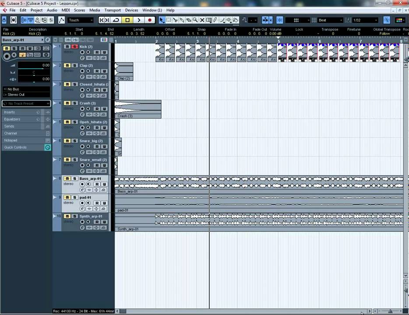The image size is (409, 315).
Task: Click the Play transport button
Action: coord(139,20)
